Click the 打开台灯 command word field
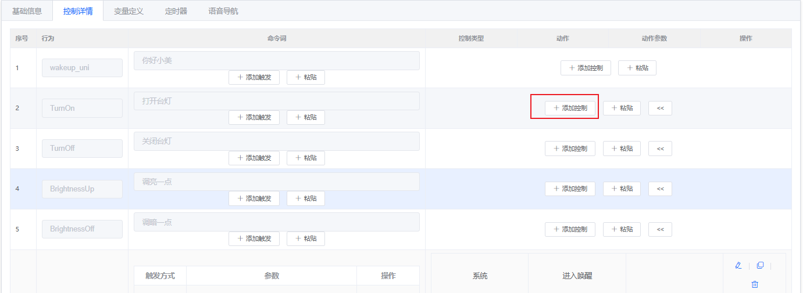The image size is (810, 293). point(276,101)
